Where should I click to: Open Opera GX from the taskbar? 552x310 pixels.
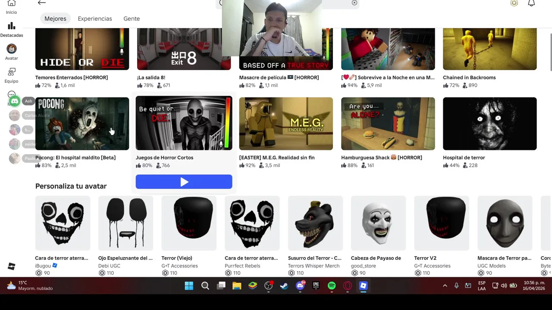[x=348, y=285]
